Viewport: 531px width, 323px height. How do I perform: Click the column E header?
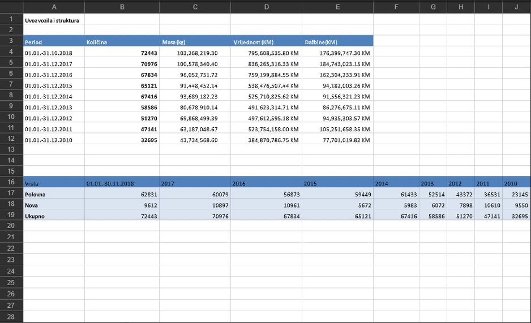337,7
